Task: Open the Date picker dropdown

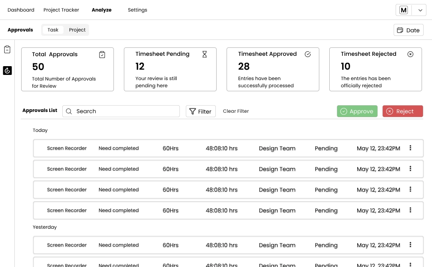Action: (x=408, y=30)
